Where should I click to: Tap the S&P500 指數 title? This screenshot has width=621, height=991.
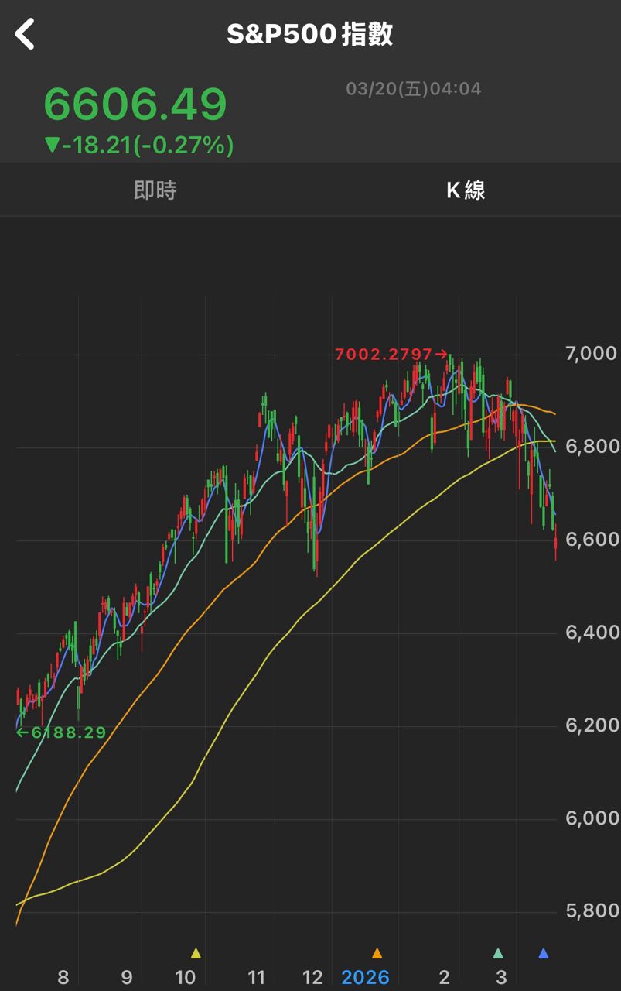pos(310,35)
